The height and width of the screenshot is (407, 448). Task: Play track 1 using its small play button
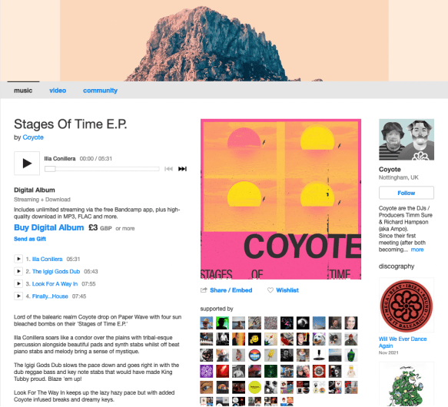click(x=18, y=259)
